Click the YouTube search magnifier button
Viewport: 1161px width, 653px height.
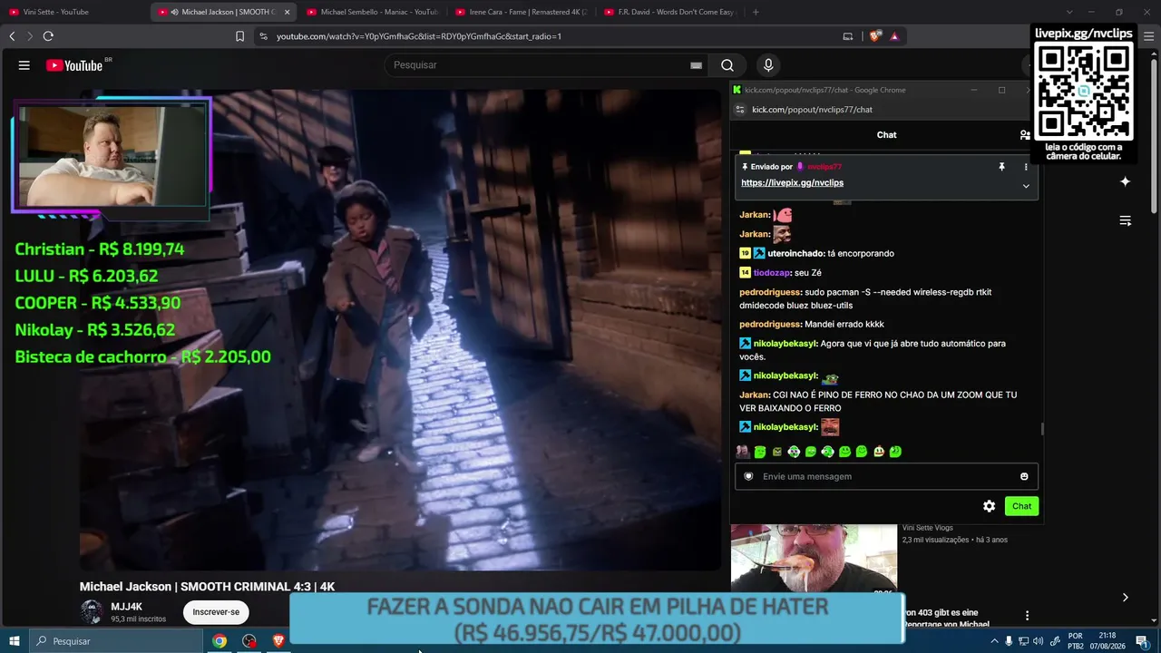pos(727,65)
